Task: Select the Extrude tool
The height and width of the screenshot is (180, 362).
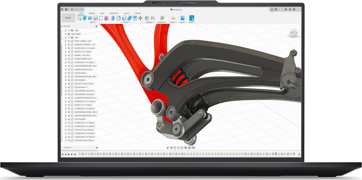Action: coord(85,18)
